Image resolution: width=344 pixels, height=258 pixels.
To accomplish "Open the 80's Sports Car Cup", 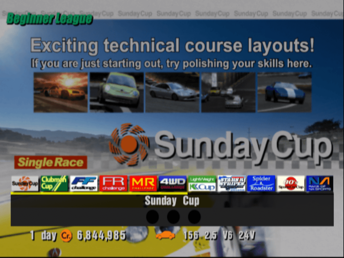I will point(291,183).
